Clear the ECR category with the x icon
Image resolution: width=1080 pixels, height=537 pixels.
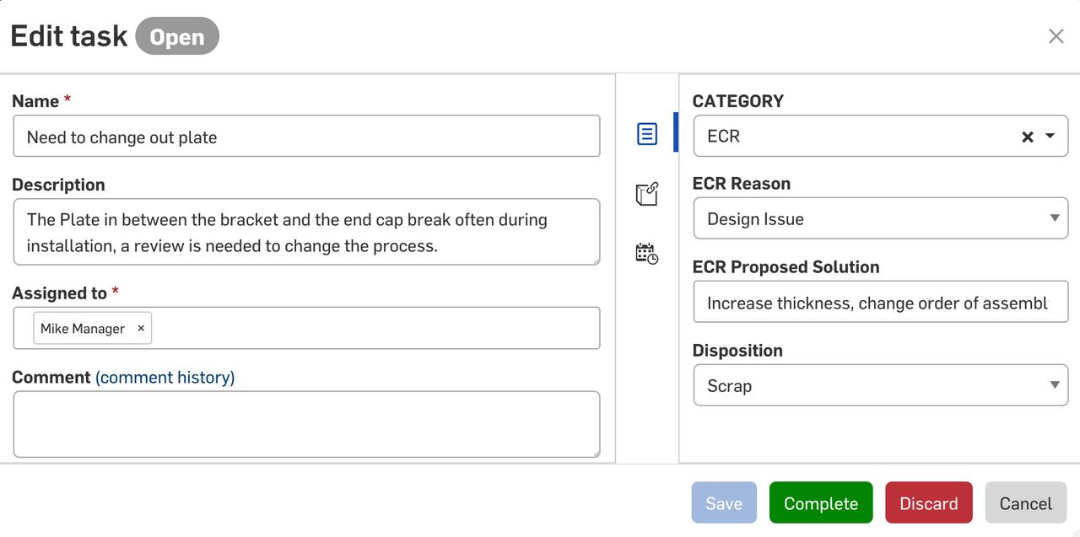1028,136
